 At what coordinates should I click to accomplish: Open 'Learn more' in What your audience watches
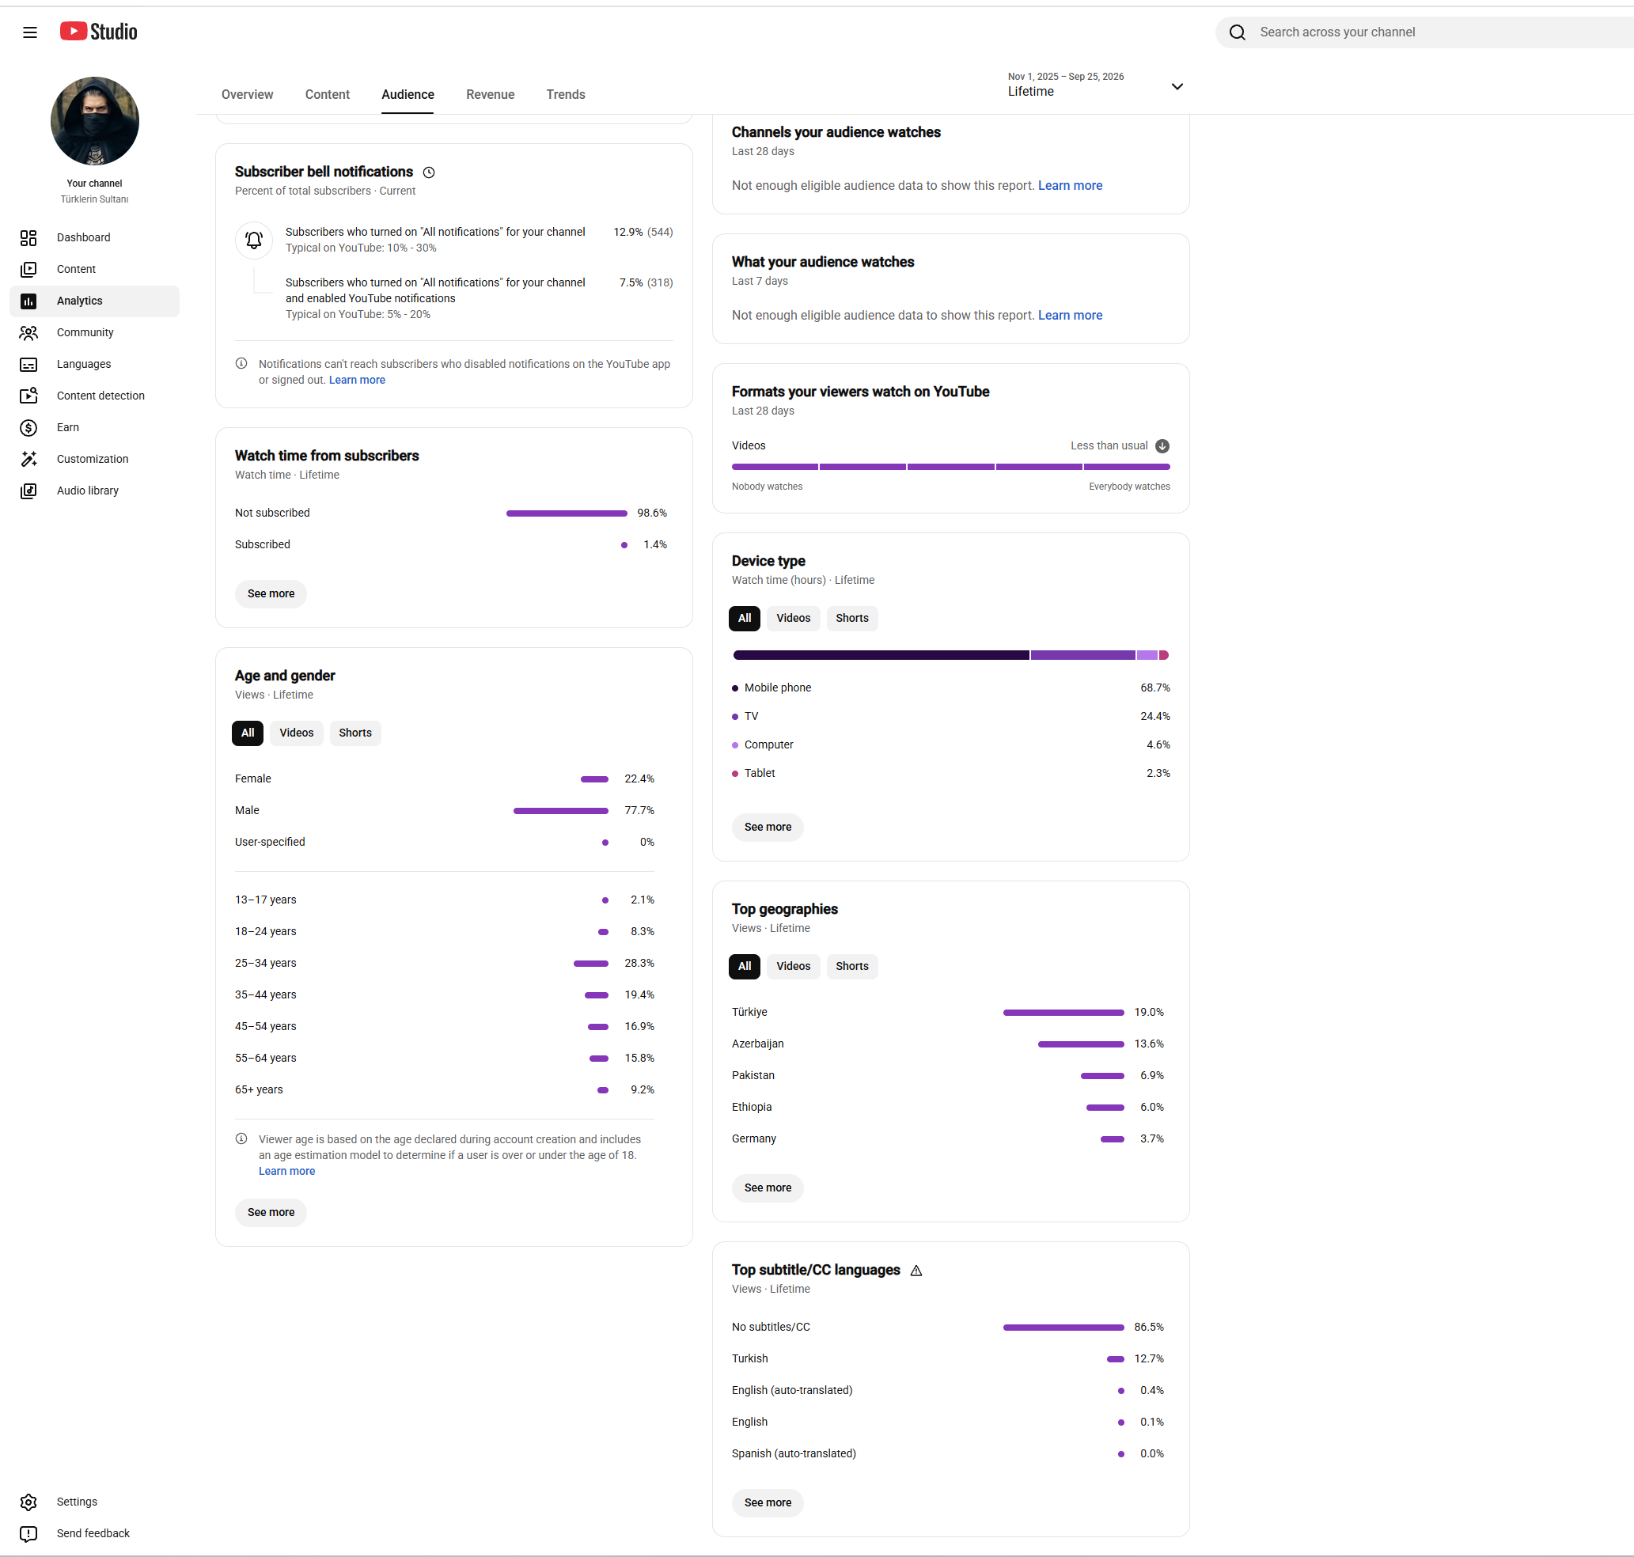(x=1069, y=316)
